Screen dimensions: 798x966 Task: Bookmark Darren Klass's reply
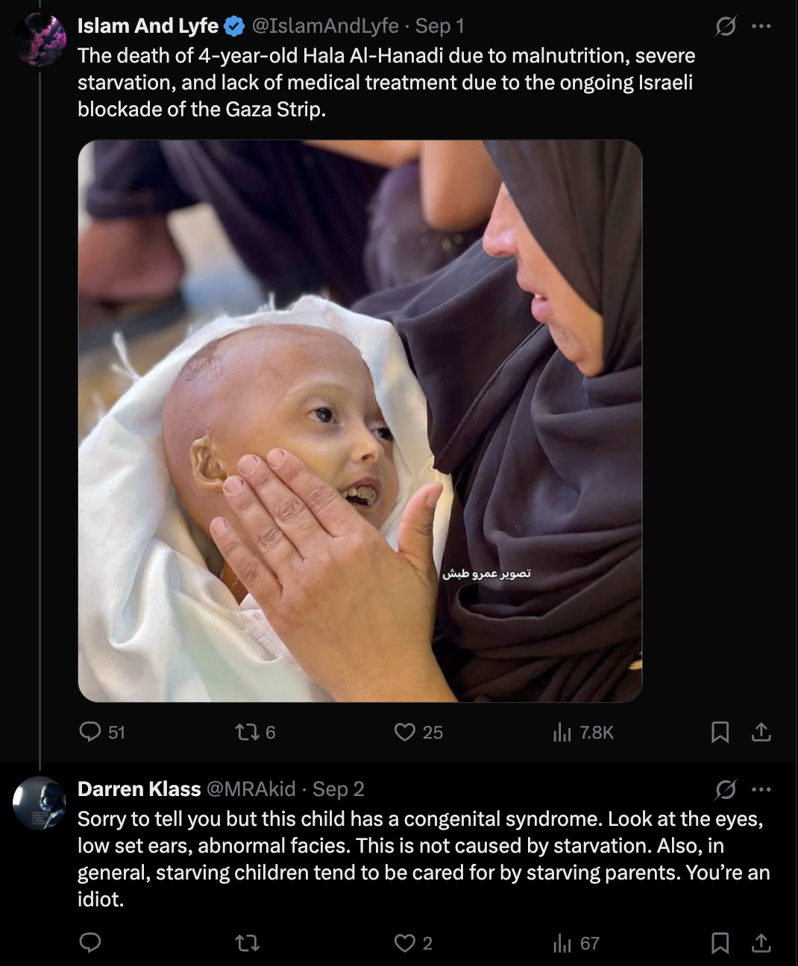point(720,943)
